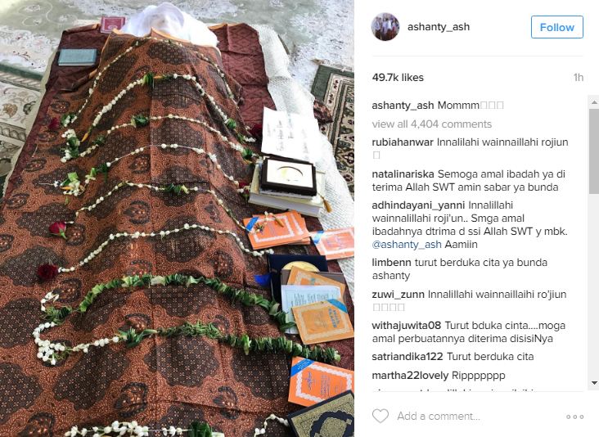
Task: Open adhindayani_yanni commenter profile
Action: tap(418, 205)
